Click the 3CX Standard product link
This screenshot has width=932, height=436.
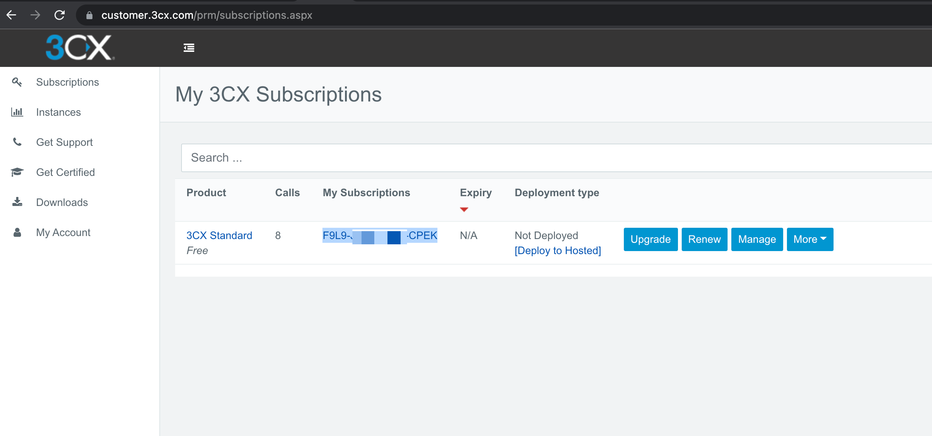click(219, 235)
